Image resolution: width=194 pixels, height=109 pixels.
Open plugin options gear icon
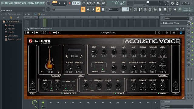[28, 29]
